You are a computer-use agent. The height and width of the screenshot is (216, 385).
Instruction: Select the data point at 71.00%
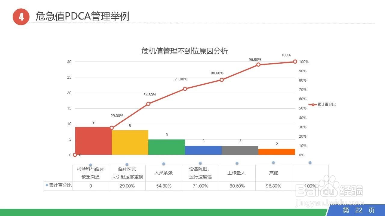pyautogui.click(x=185, y=88)
